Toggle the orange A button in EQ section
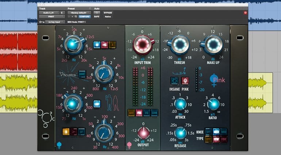The image size is (281, 155). point(112,45)
